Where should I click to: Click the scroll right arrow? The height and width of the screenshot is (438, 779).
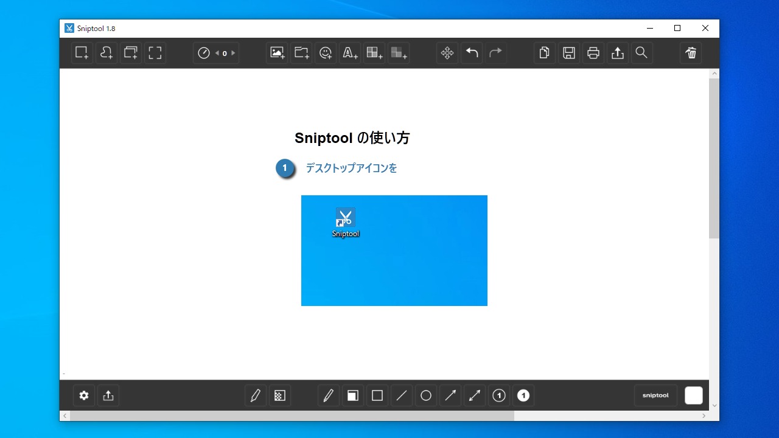(704, 416)
